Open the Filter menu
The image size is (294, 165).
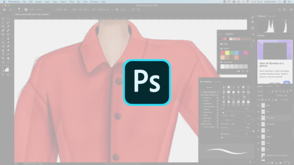pos(72,2)
